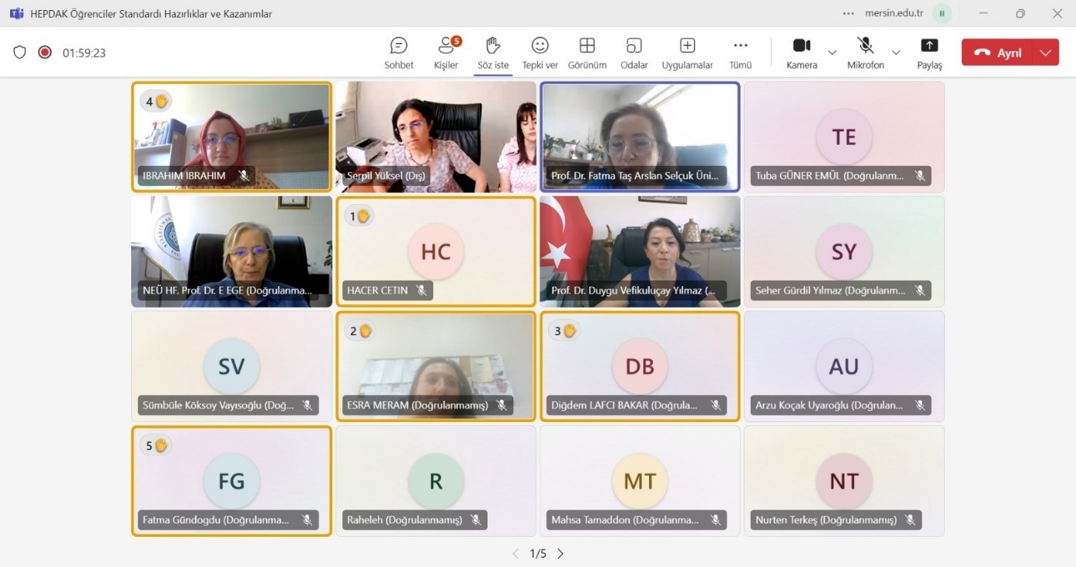Select HACER CETIN participant tile
This screenshot has height=567, width=1076.
point(436,251)
